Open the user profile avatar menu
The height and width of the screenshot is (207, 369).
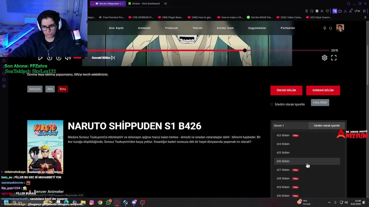pyautogui.click(x=340, y=28)
